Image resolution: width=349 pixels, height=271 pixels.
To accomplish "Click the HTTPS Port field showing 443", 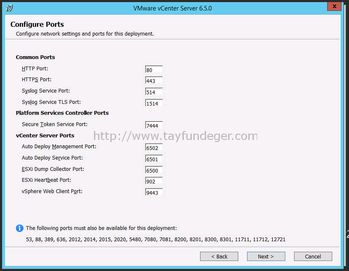I will pos(154,80).
